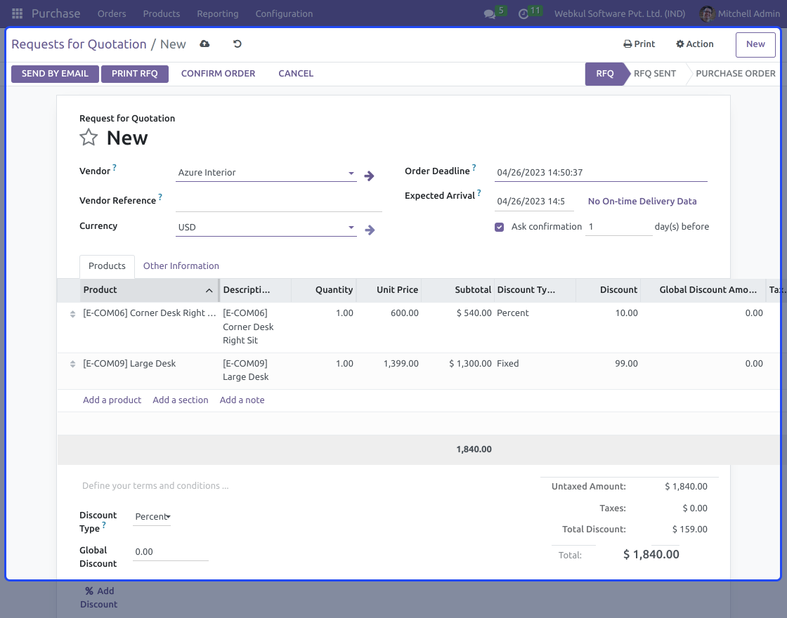Click the Percent discount type cell in Corner Desk row
Screen dimensions: 787x618
[513, 313]
